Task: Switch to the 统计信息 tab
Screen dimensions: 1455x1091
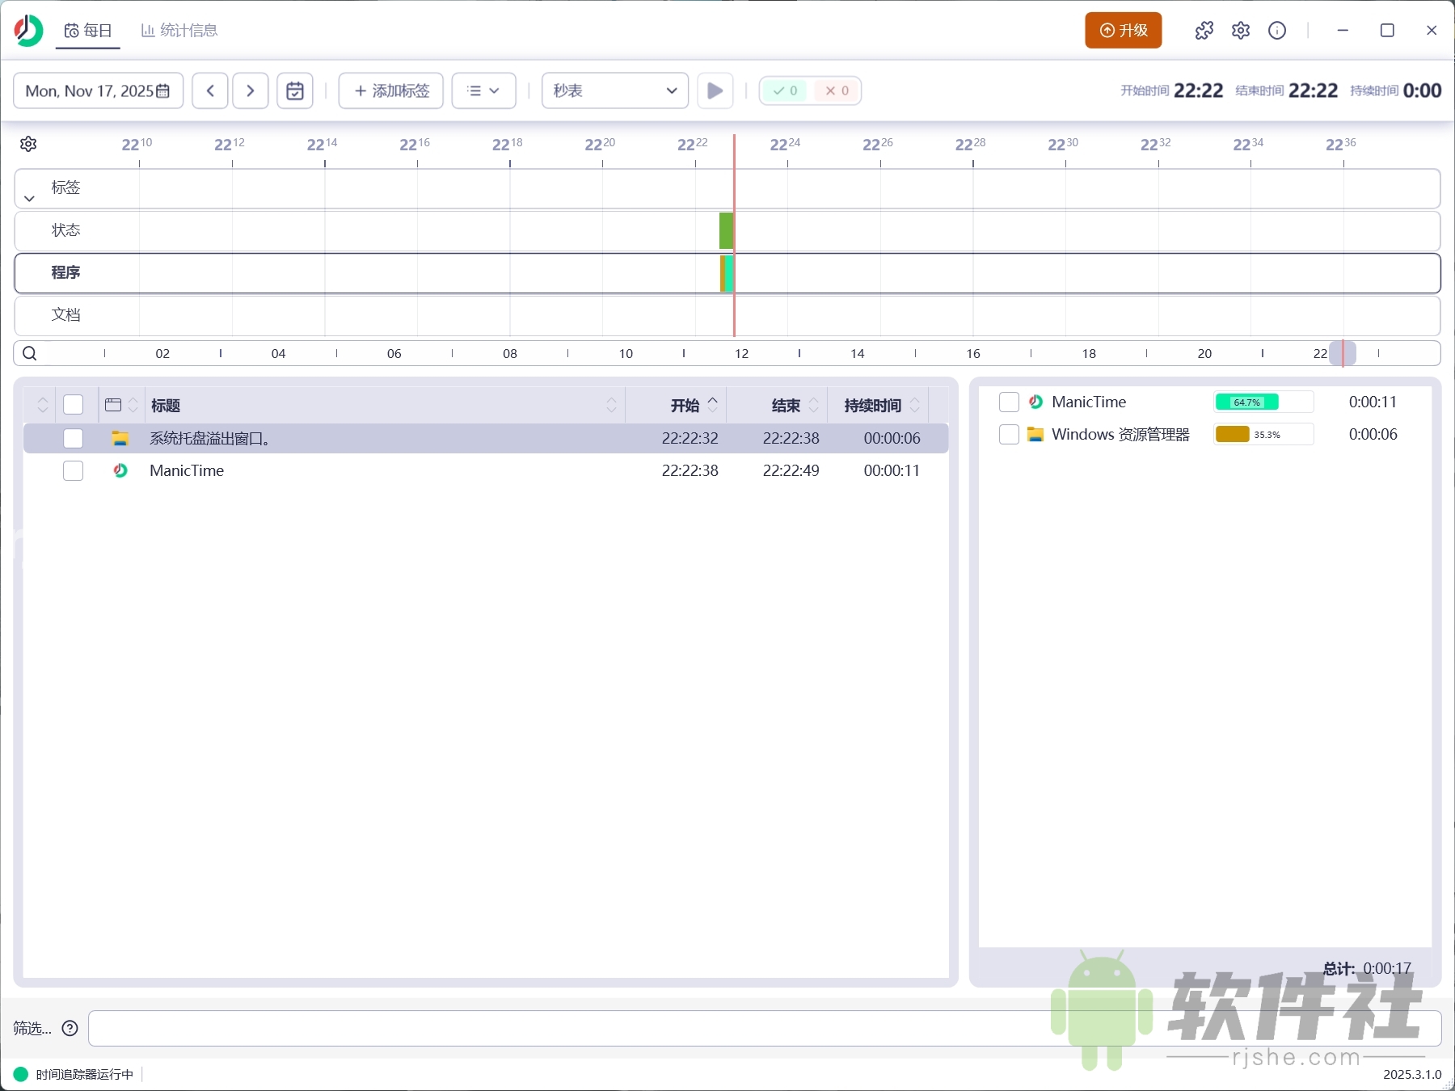Action: tap(178, 30)
